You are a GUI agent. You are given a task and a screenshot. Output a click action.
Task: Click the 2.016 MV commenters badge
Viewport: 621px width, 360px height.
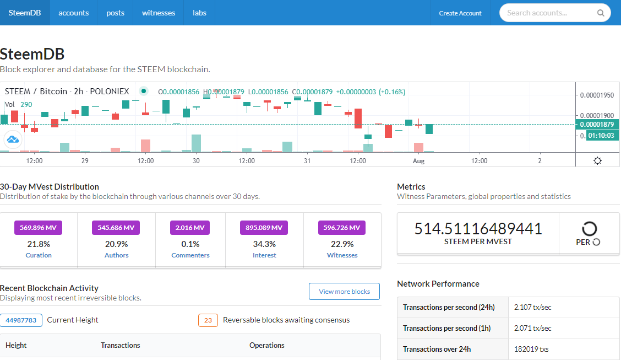tap(190, 228)
